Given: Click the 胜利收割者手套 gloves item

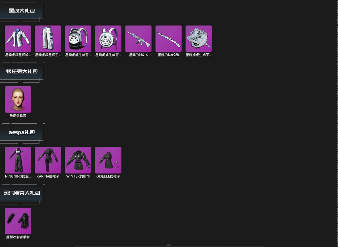Looking at the screenshot, I should 18,221.
